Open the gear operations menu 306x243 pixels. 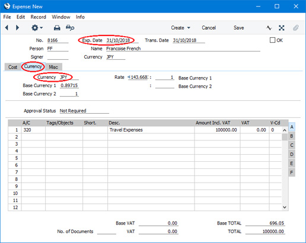click(37, 28)
